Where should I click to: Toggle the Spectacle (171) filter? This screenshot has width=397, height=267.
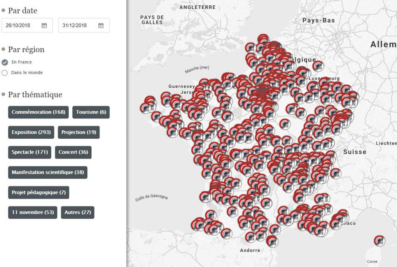[30, 152]
